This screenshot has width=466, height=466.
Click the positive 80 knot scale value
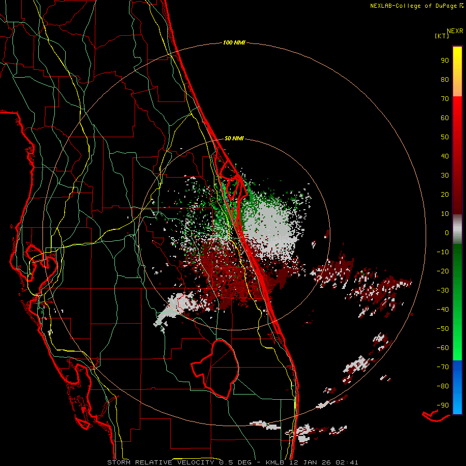coord(445,80)
